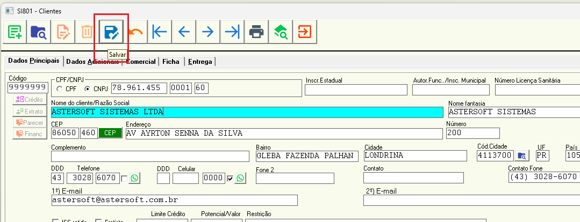Viewport: 580px width, 222px height.
Task: Click 1º E-mail field astersoft@astersoft.com.br
Action: click(x=174, y=200)
